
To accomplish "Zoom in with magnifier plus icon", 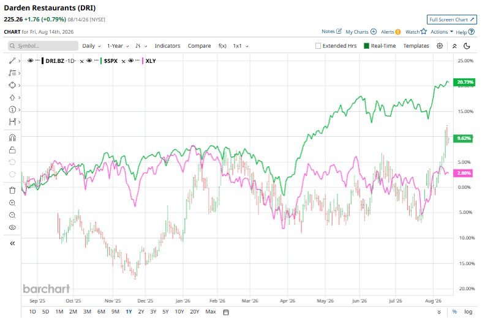I will [x=12, y=203].
